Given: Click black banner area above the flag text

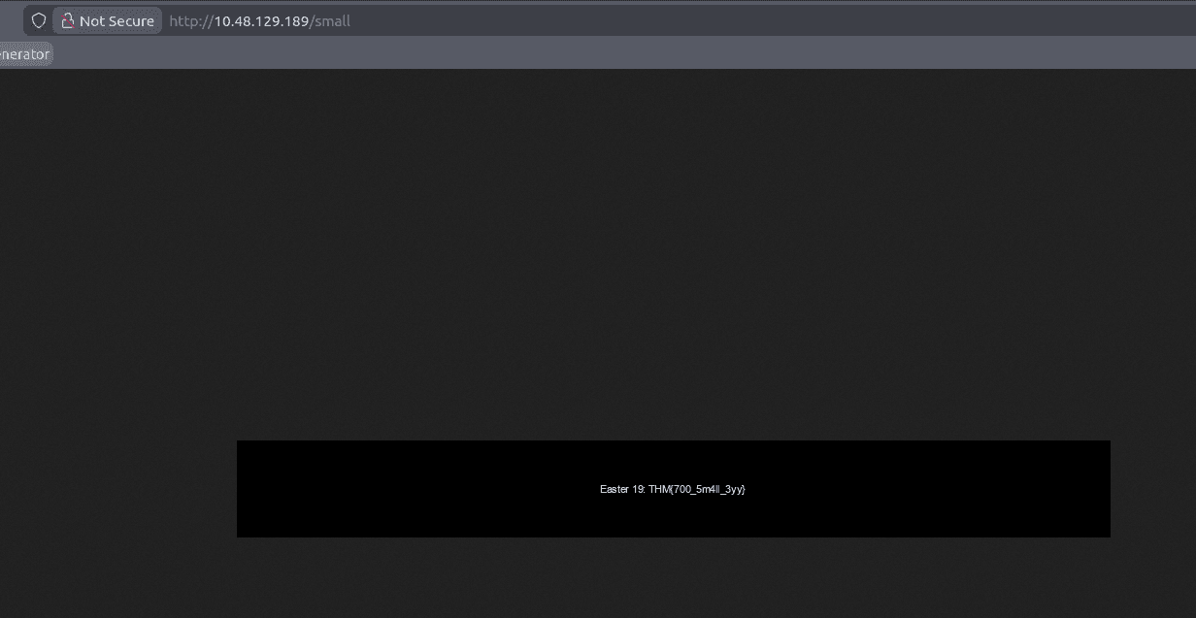Looking at the screenshot, I should tap(673, 460).
